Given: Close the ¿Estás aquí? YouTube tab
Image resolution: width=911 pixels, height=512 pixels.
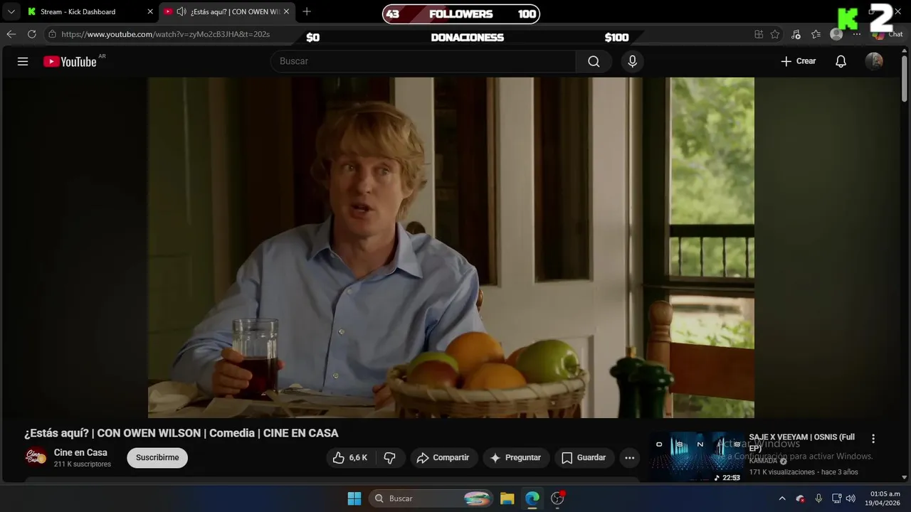Looking at the screenshot, I should pos(286,11).
